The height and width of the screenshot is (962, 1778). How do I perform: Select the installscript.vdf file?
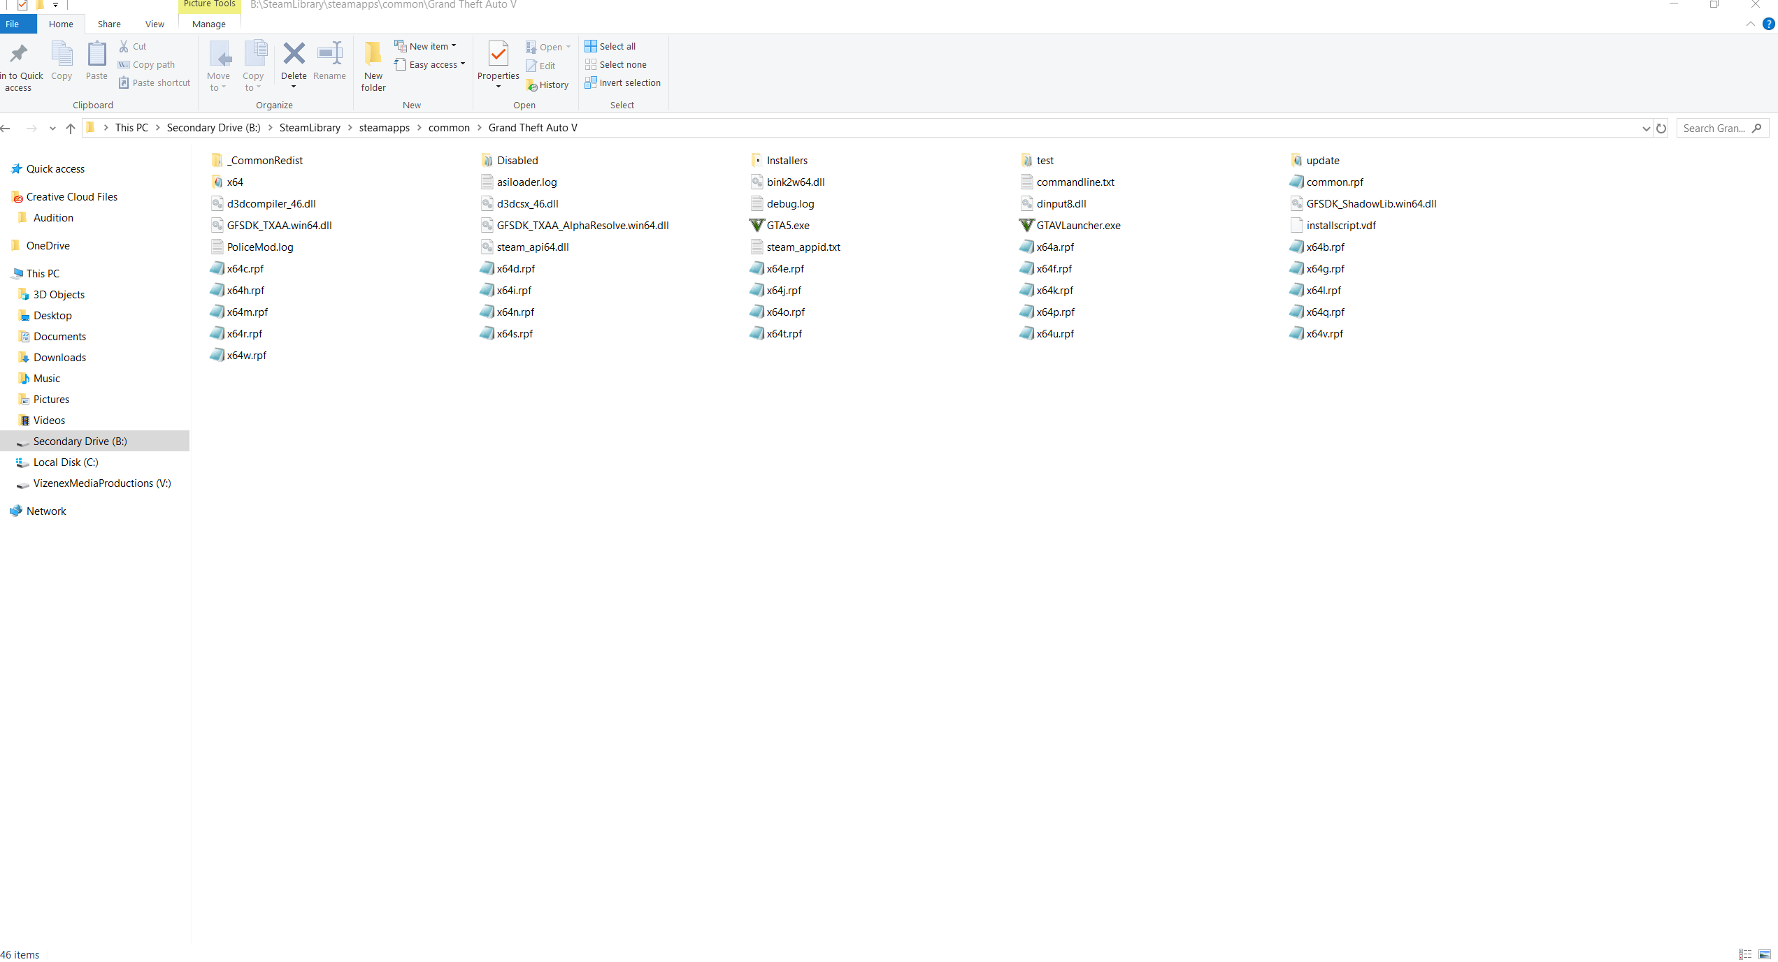tap(1333, 225)
